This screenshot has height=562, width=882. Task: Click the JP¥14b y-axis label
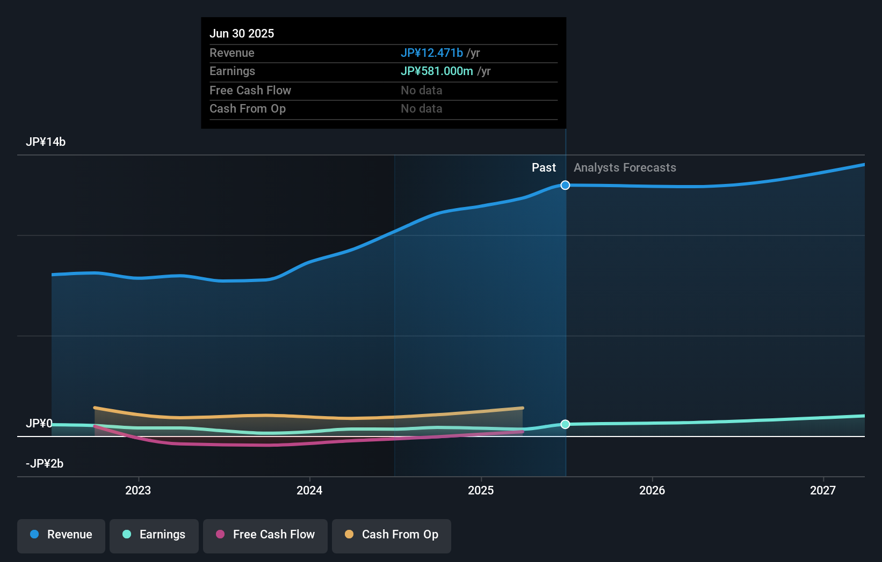coord(46,142)
